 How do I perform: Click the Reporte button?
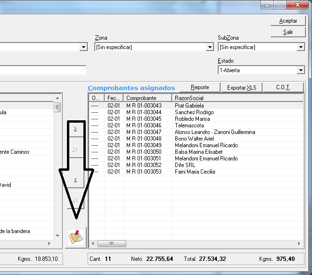(x=200, y=88)
